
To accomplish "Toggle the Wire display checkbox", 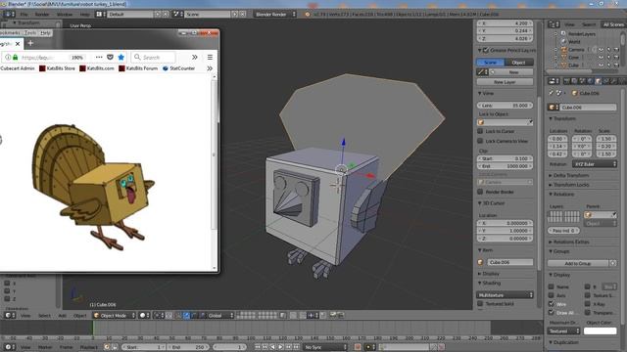I will [x=552, y=304].
